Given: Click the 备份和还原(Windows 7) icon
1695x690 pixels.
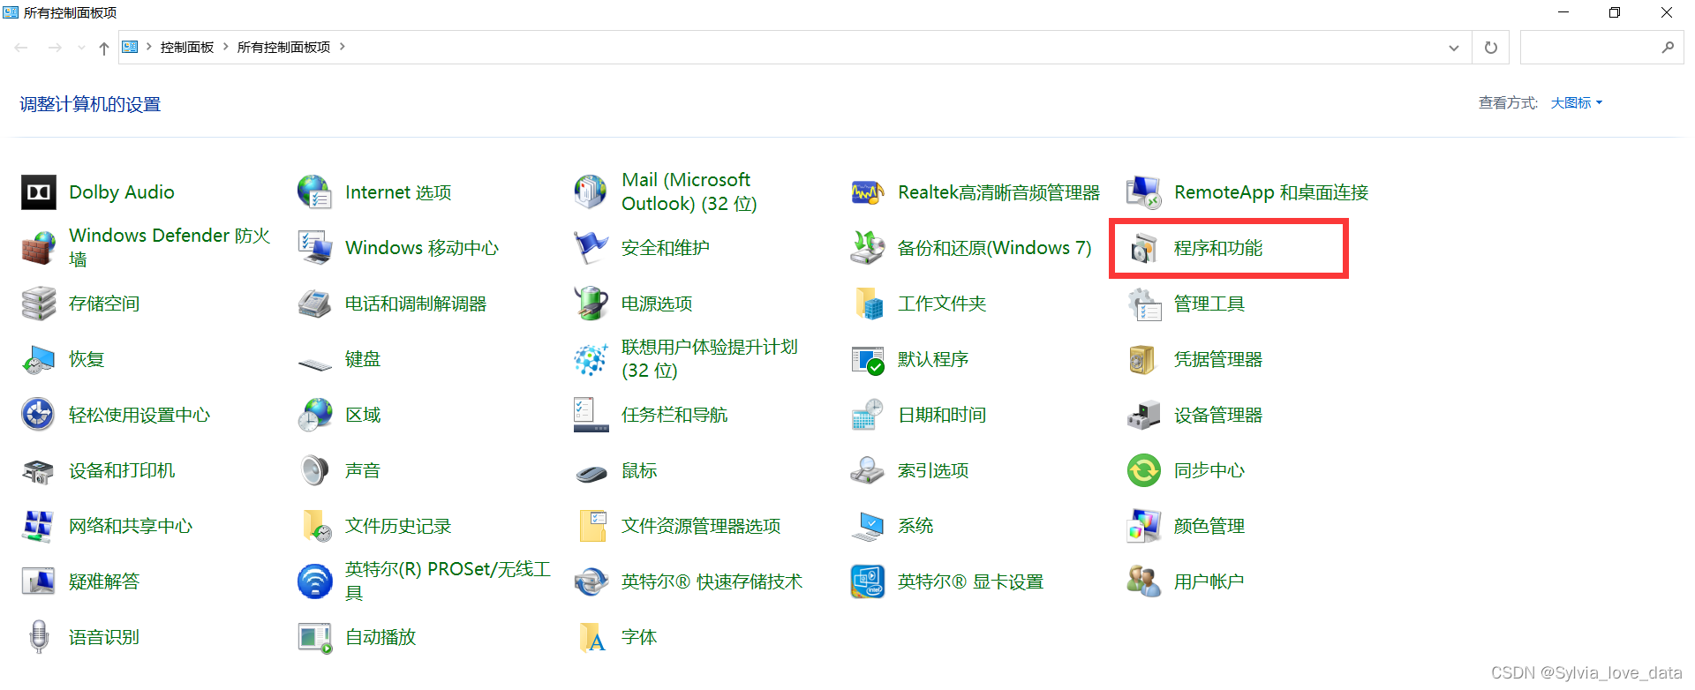Looking at the screenshot, I should (868, 248).
